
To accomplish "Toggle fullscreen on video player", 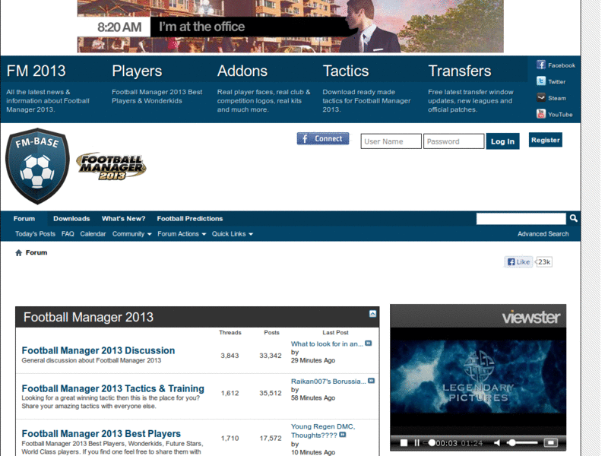I will tap(550, 442).
